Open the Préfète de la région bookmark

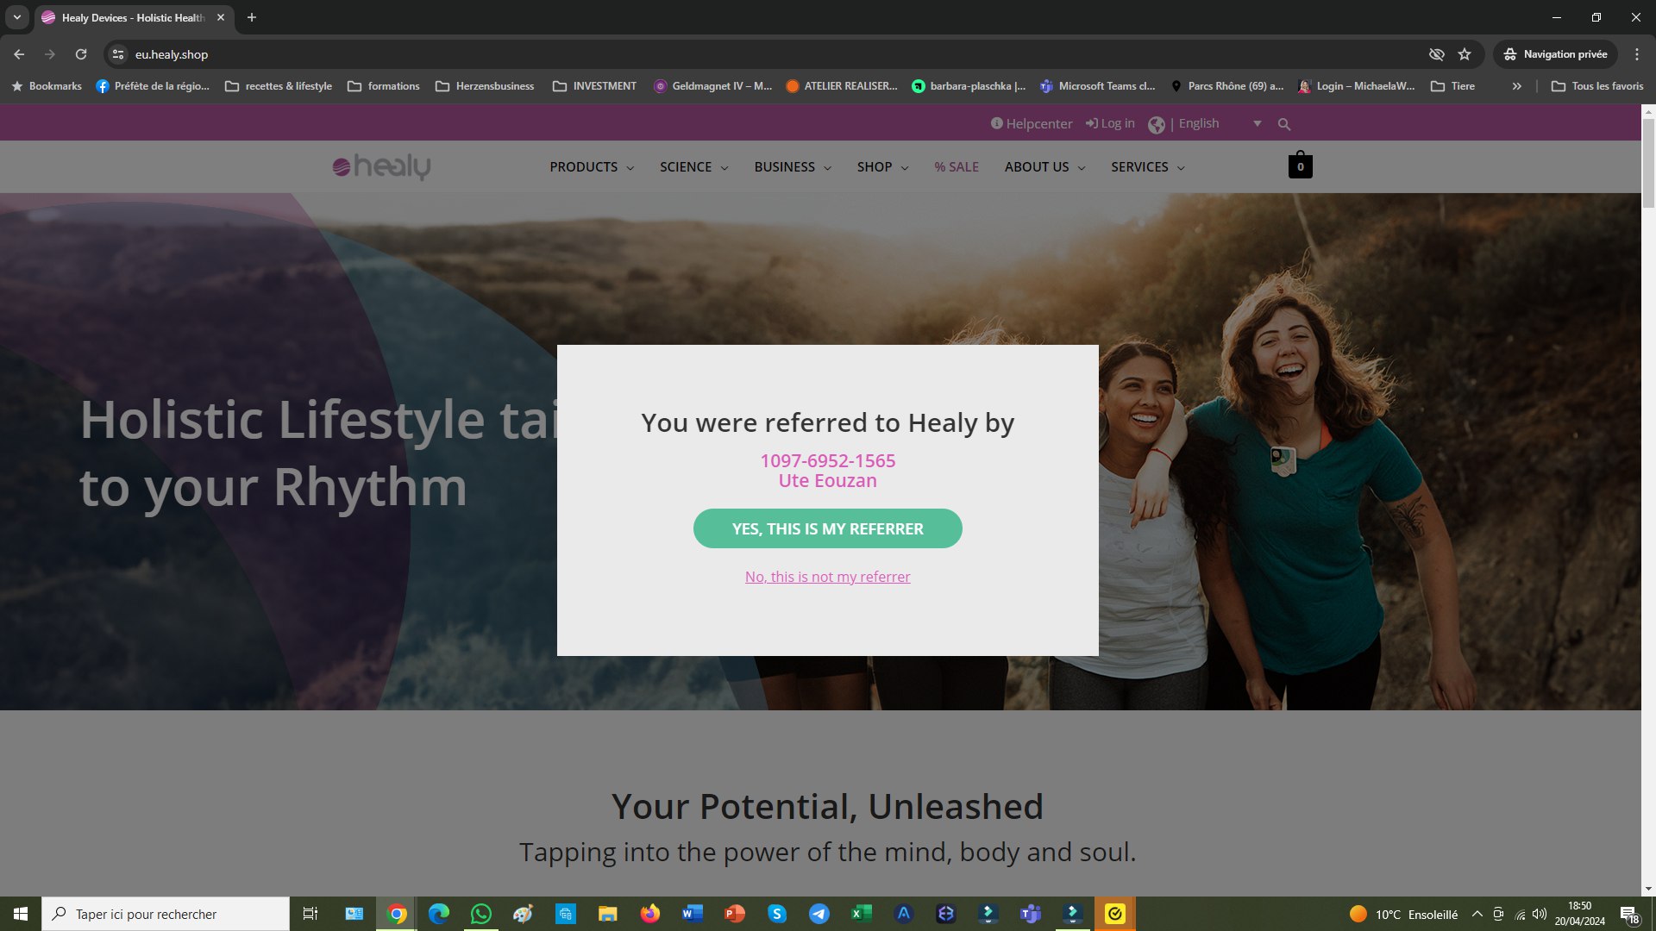tap(153, 86)
